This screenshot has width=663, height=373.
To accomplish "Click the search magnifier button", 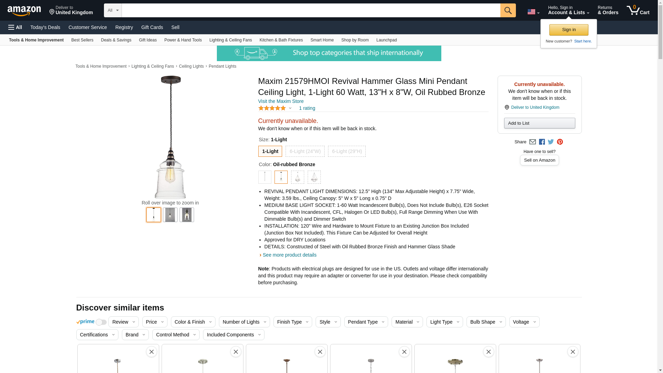I will coord(508,10).
